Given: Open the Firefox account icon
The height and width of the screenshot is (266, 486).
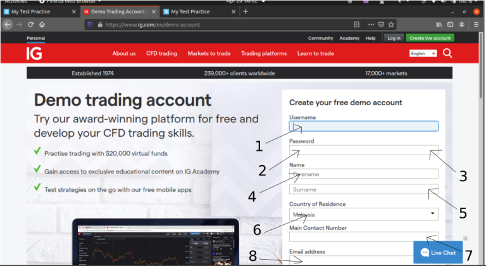Looking at the screenshot, I should click(x=461, y=25).
